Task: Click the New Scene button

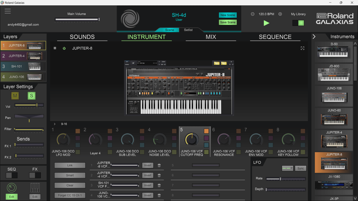Action: tap(228, 15)
